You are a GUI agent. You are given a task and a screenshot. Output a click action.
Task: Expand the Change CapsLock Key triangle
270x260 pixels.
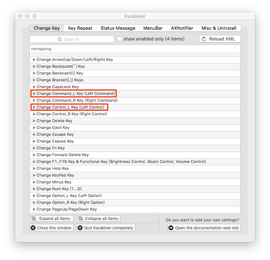34,87
